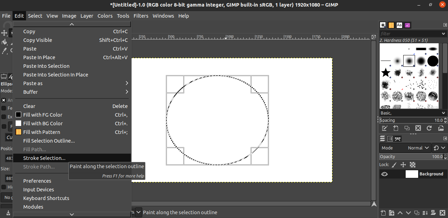The width and height of the screenshot is (448, 218).
Task: Toggle the lock alpha channel checkerboard icon
Action: (413, 165)
